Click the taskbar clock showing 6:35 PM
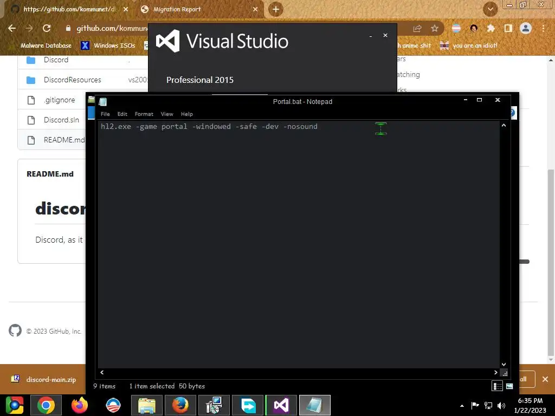The height and width of the screenshot is (416, 555). tap(530, 405)
